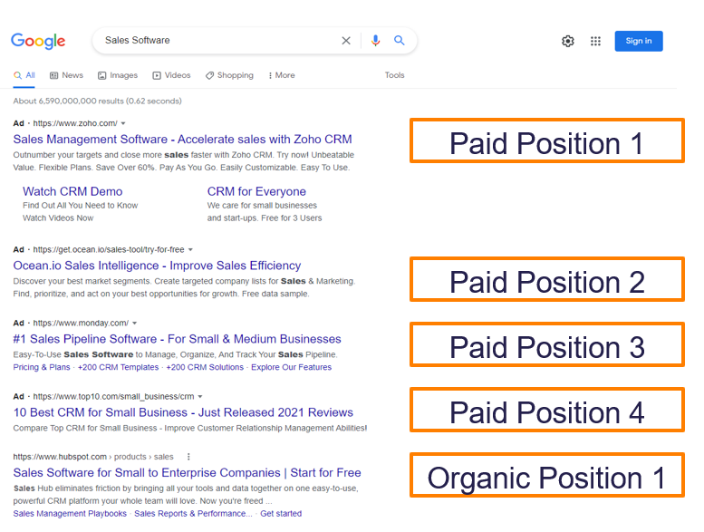Open the More search options menu
704x532 pixels.
pyautogui.click(x=282, y=75)
